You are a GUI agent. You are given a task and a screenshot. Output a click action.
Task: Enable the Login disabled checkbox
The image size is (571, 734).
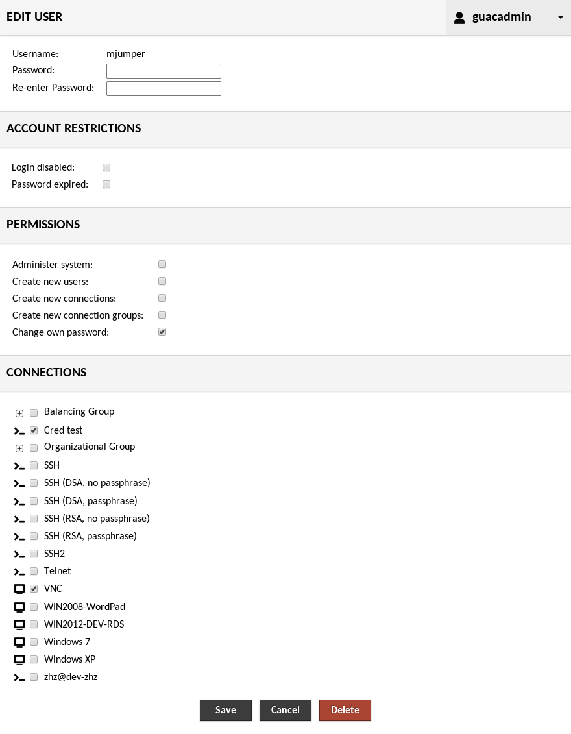click(x=106, y=167)
